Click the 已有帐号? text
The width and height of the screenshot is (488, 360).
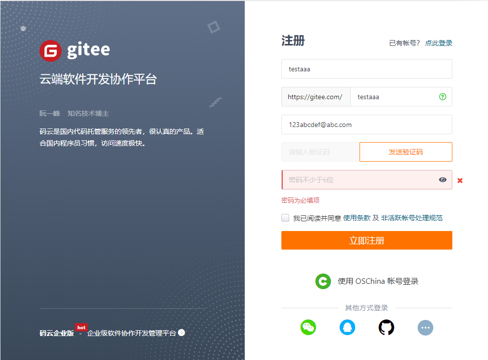pyautogui.click(x=404, y=43)
